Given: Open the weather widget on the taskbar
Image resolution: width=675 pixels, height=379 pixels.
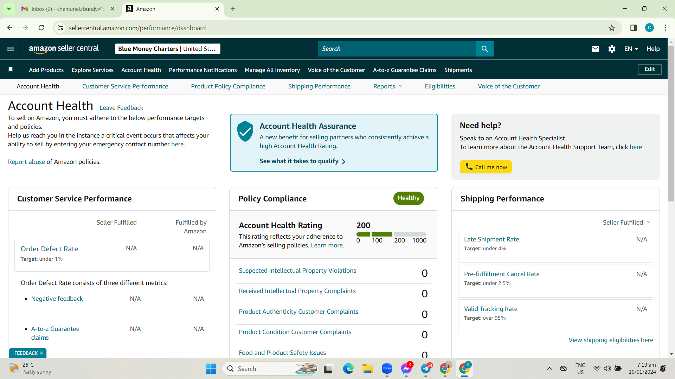Looking at the screenshot, I should click(30, 368).
